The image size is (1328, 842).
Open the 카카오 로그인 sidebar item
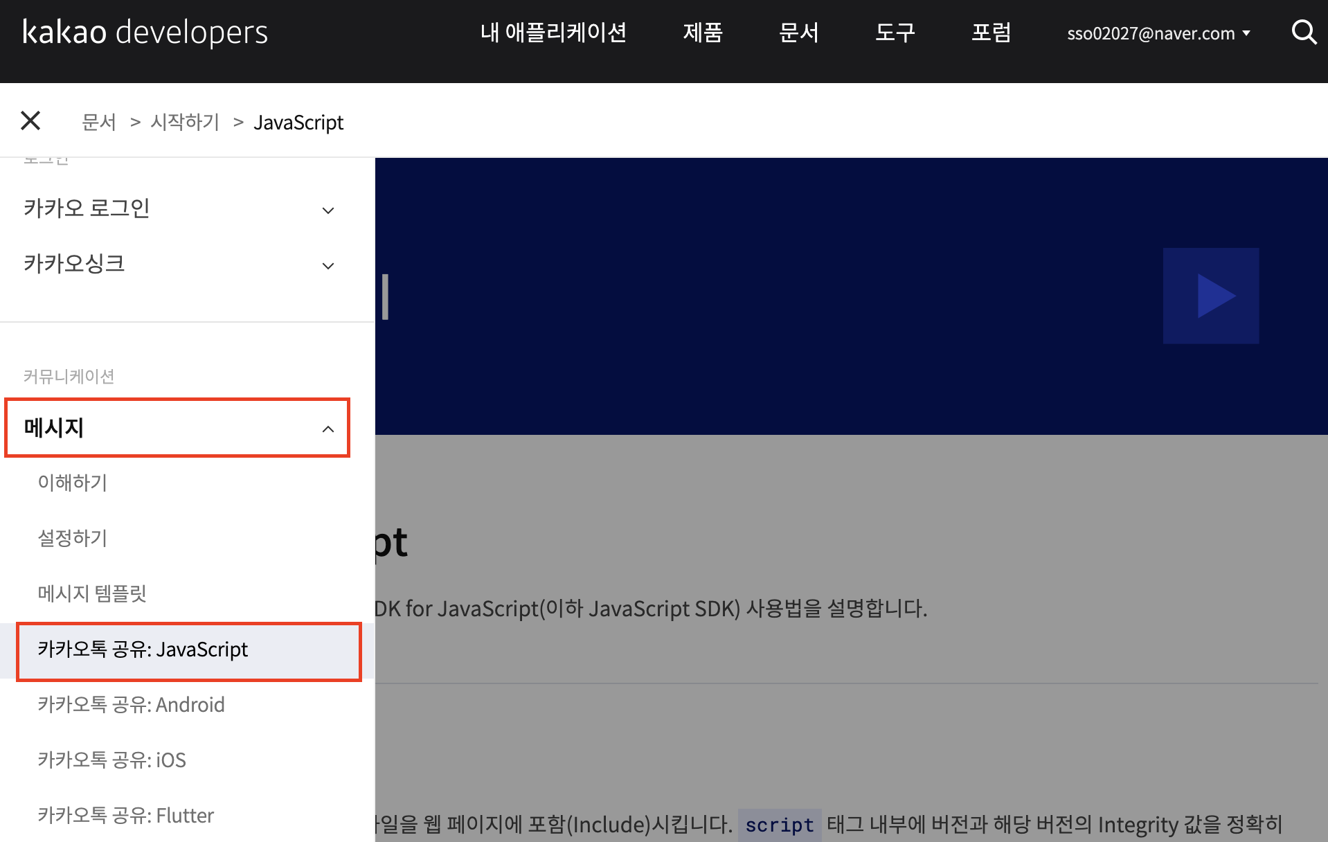[x=87, y=208]
